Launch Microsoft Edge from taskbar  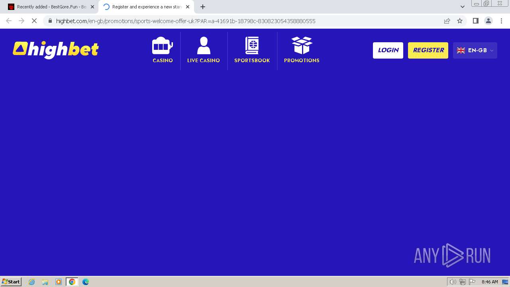(x=86, y=282)
